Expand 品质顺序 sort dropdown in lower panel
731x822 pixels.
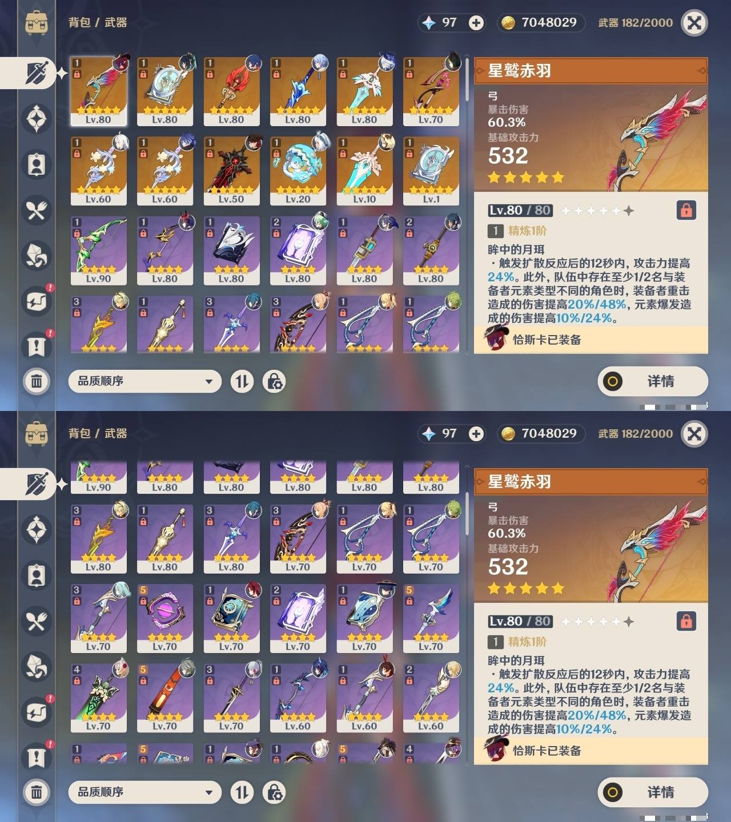pos(145,792)
